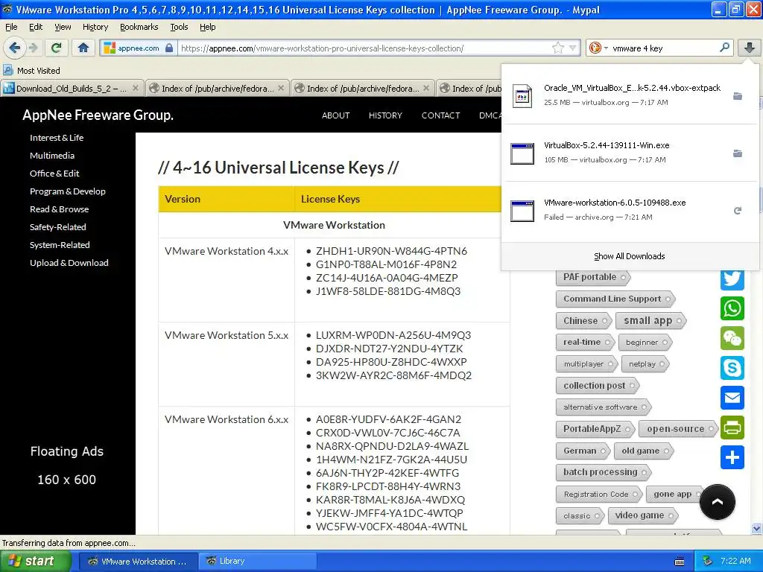Open the Most Visited bookmarks folder
This screenshot has width=763, height=572.
pos(31,71)
